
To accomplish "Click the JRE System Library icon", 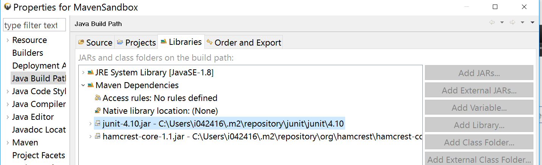I will click(x=90, y=72).
